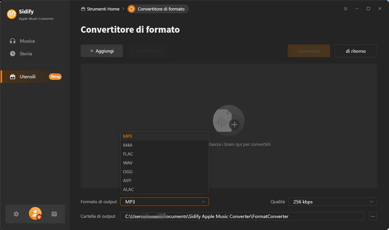Click the add audio file drop icon
The width and height of the screenshot is (389, 230).
pos(228,121)
